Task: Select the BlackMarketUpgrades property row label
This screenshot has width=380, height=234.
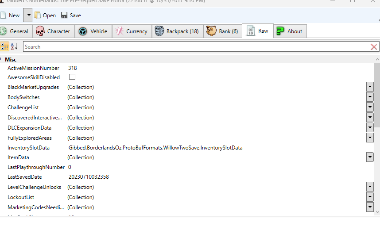Action: [x=33, y=87]
